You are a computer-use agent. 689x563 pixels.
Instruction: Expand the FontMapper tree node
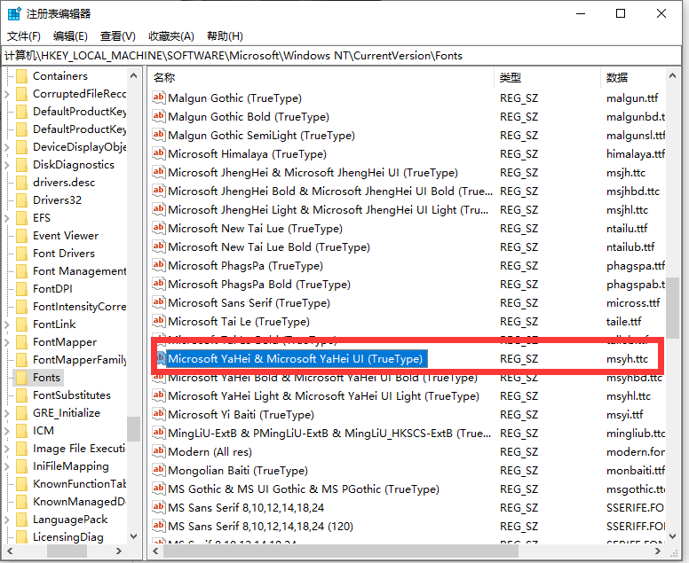click(x=7, y=342)
